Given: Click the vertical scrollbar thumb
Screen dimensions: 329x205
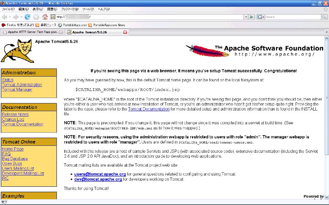Looking at the screenshot, I should point(327,97).
